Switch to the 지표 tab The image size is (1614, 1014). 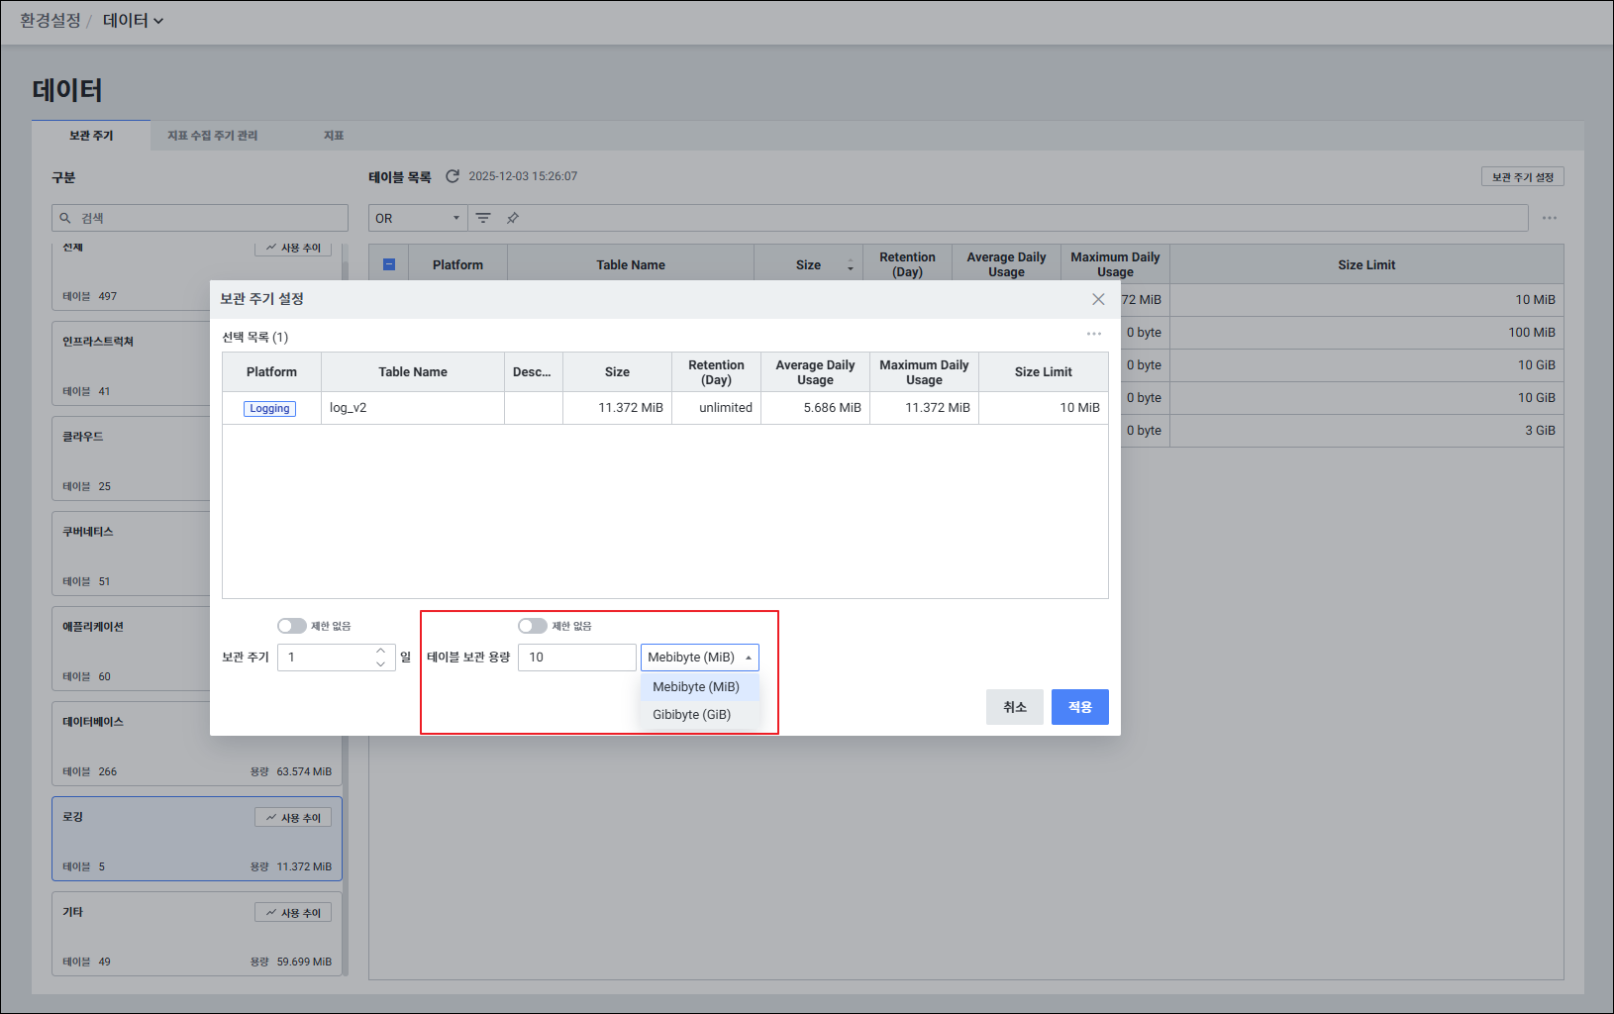pyautogui.click(x=334, y=136)
